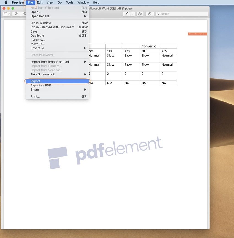This screenshot has height=238, width=234.
Task: Open the Edit menu
Action: tap(40, 2)
